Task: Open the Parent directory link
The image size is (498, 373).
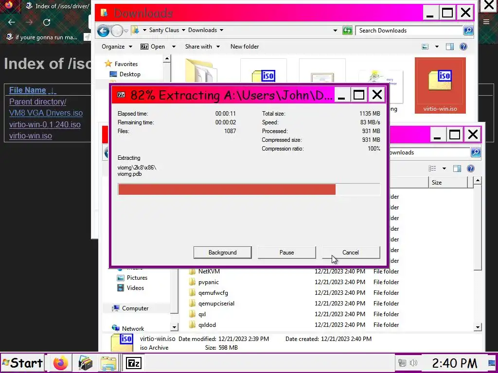Action: click(x=38, y=102)
